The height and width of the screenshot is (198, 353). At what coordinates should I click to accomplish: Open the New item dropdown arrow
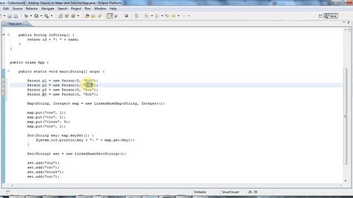(4, 16)
